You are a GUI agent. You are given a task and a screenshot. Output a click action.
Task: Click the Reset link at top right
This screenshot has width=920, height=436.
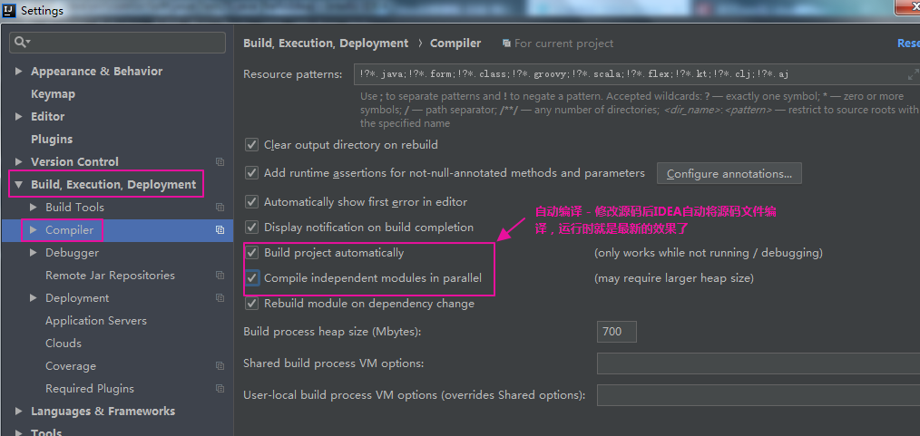[x=908, y=44]
